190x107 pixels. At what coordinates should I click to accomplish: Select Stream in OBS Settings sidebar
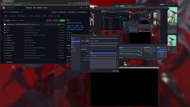(75, 40)
